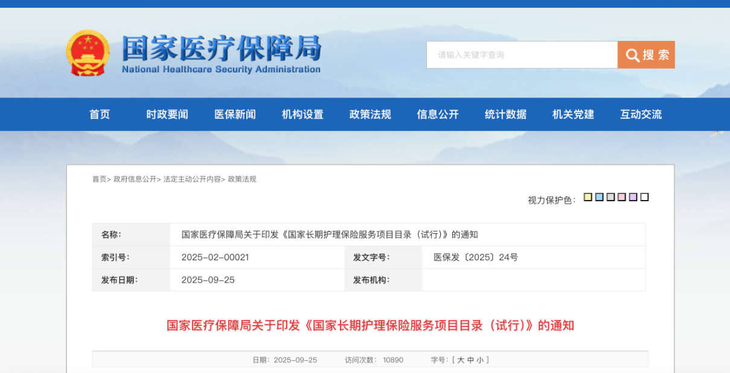
Task: Open the 机构设置 navigation item
Action: tap(303, 114)
